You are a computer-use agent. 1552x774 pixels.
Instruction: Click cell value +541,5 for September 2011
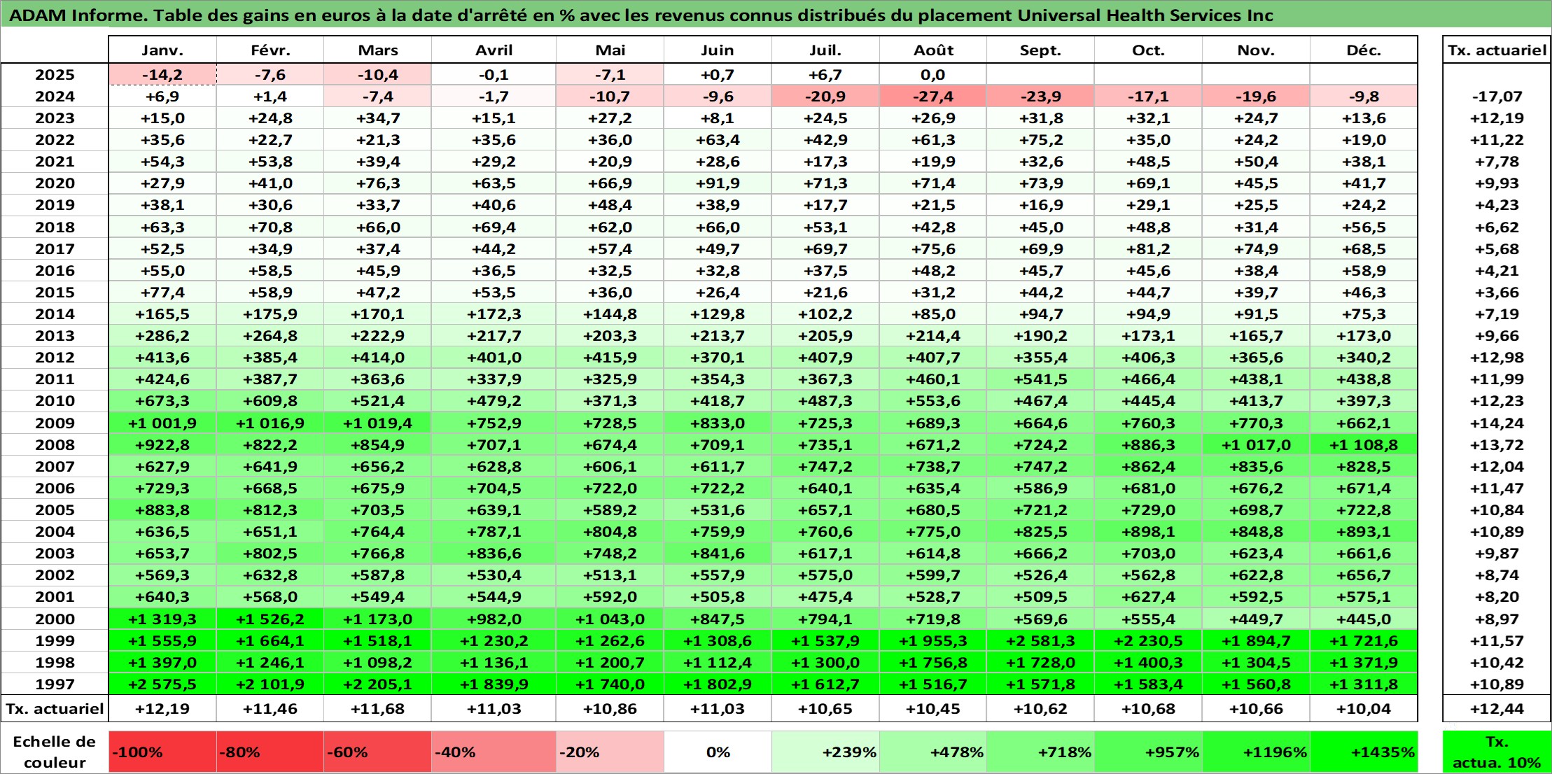[1041, 379]
